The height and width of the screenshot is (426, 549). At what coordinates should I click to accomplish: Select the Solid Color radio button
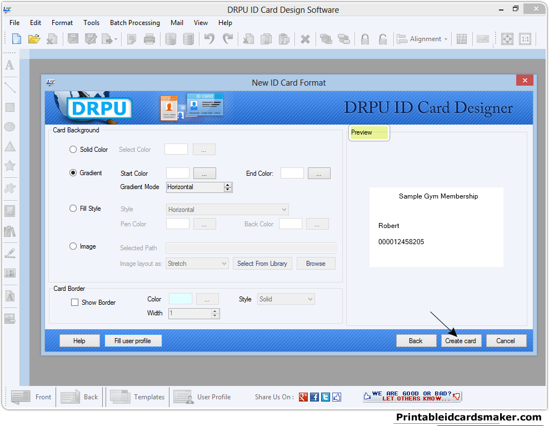click(x=73, y=150)
